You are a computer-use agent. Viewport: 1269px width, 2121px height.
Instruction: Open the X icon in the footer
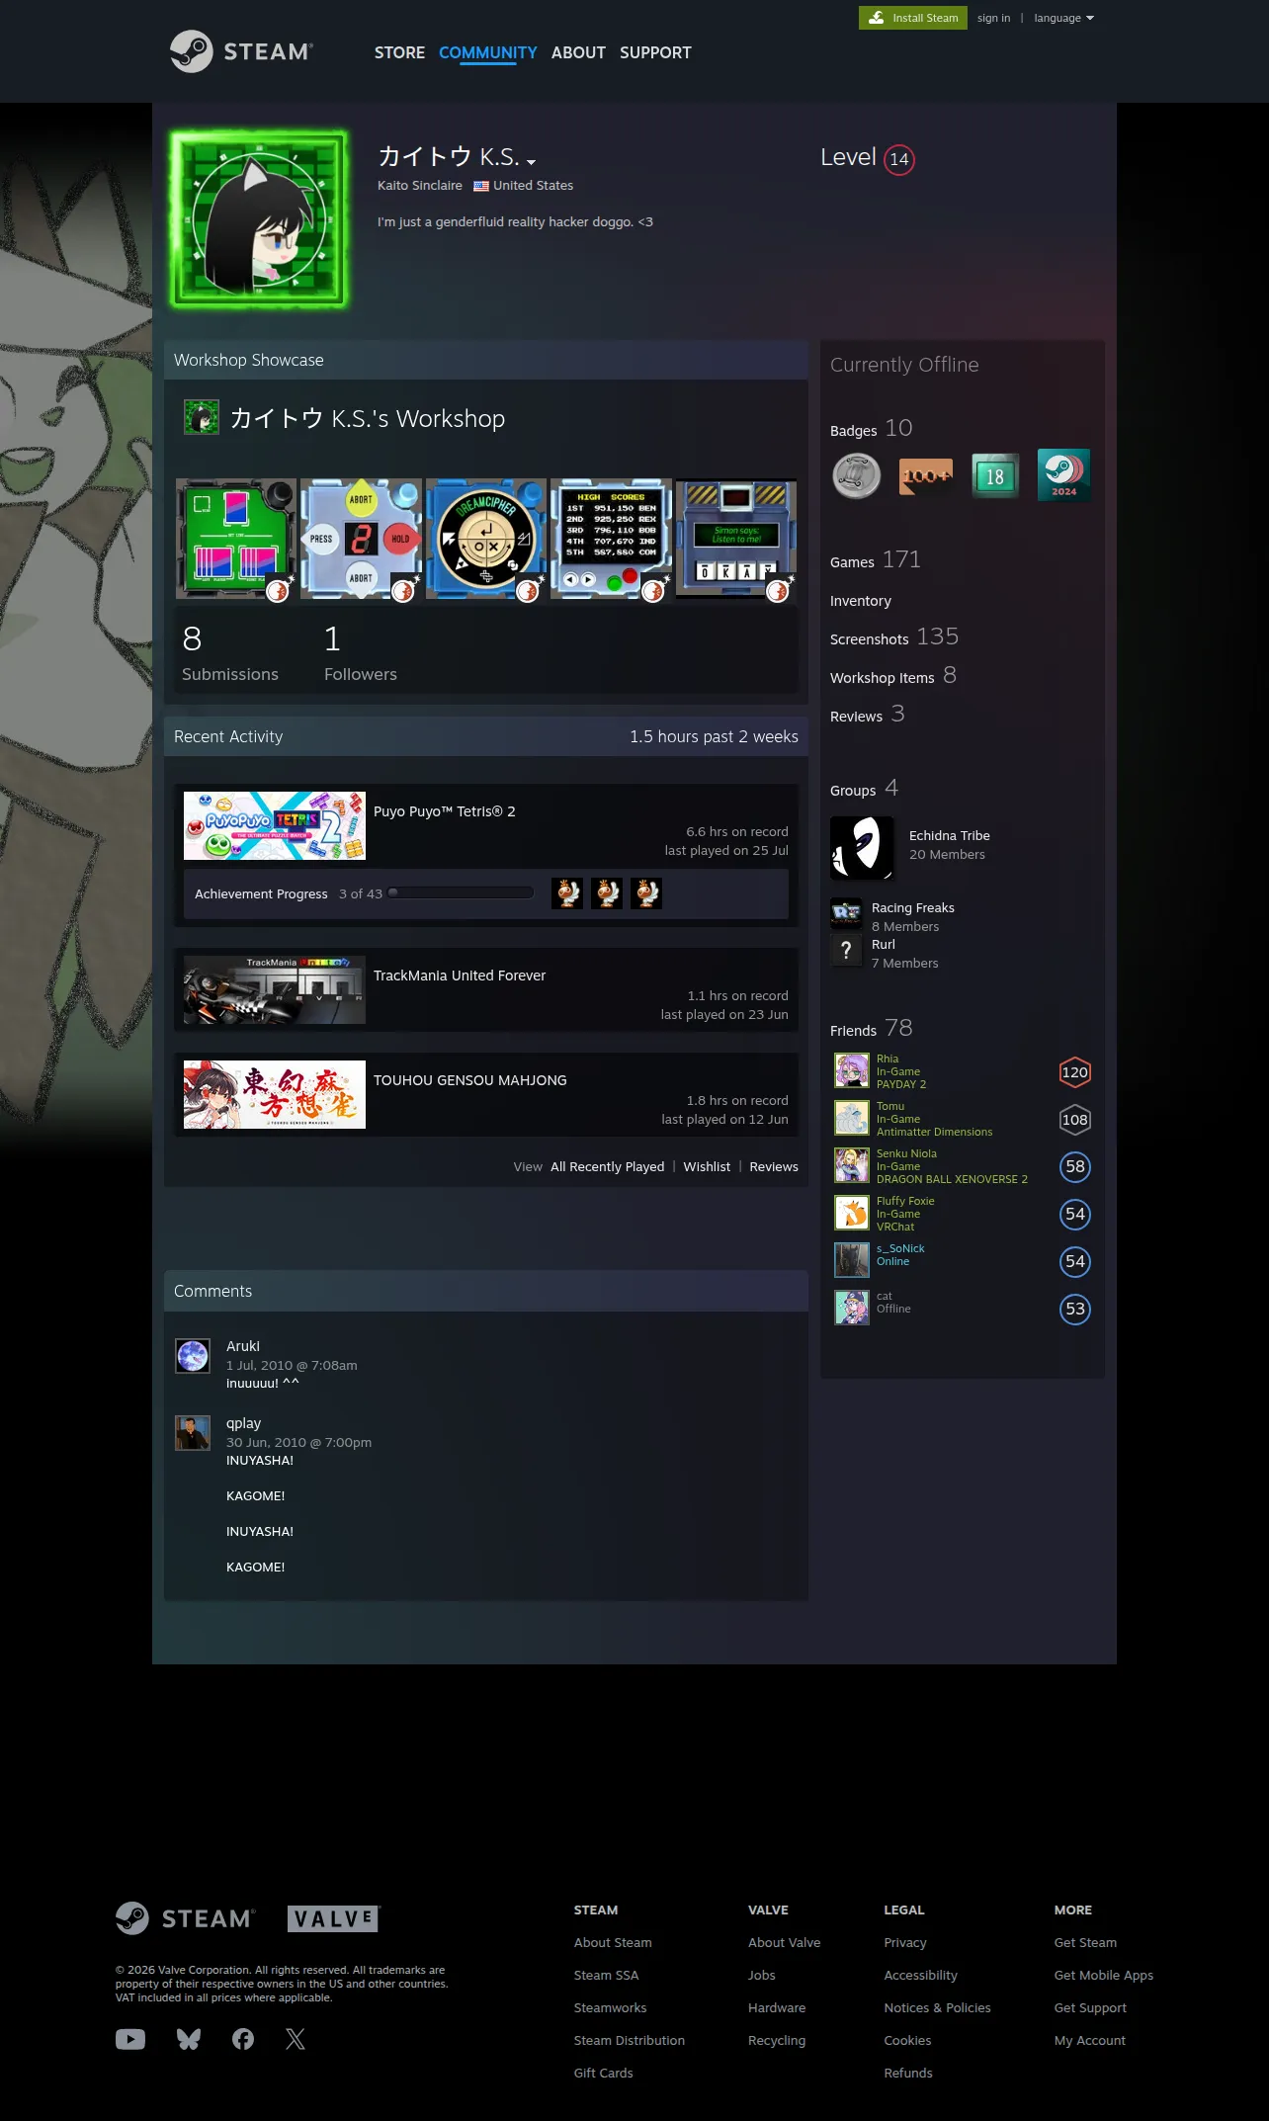[x=296, y=2039]
